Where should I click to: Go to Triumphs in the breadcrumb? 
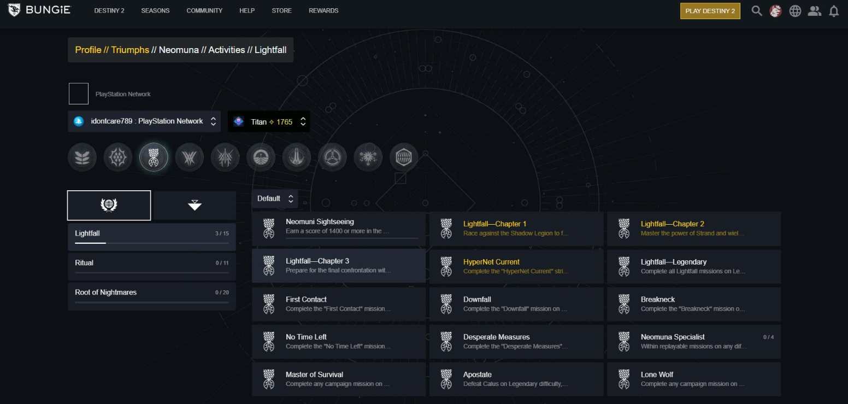coord(130,50)
